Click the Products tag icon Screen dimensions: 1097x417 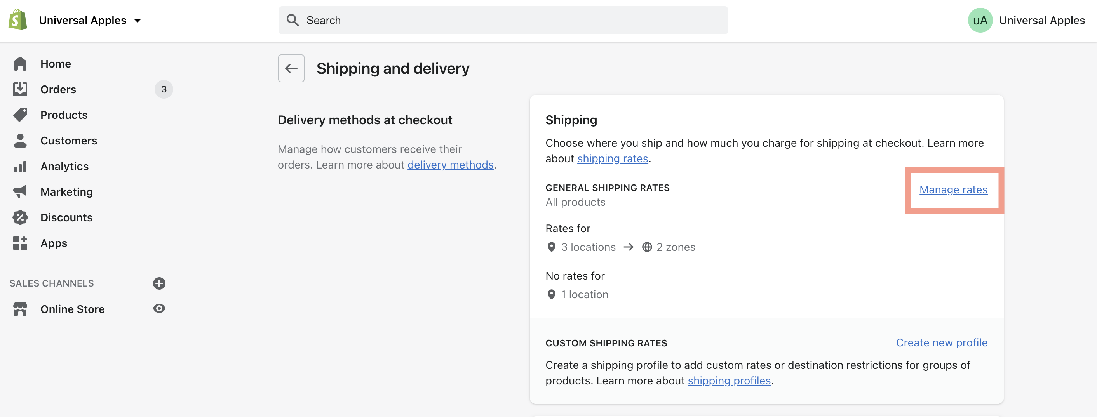(x=20, y=115)
